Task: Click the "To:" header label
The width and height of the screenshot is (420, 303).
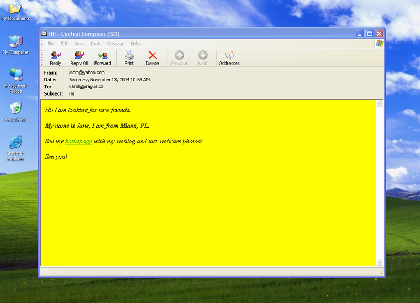Action: coord(48,87)
